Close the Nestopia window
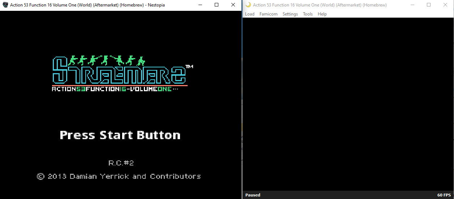 [x=233, y=5]
